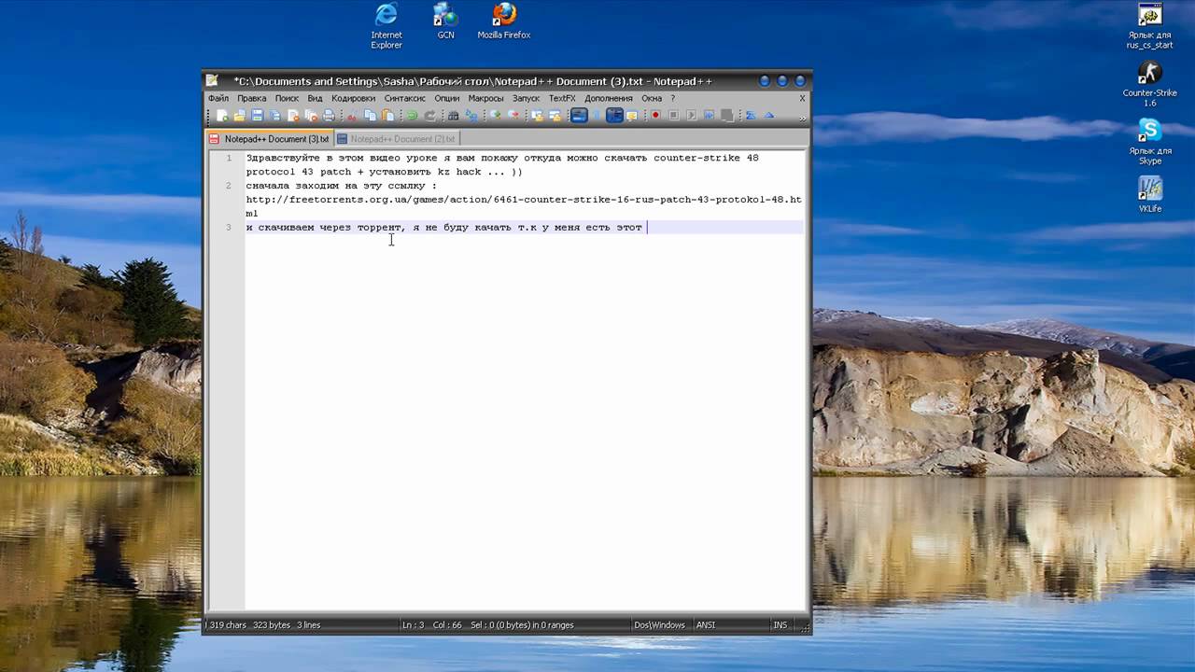The image size is (1195, 672).
Task: Open the ? help menu
Action: [672, 98]
